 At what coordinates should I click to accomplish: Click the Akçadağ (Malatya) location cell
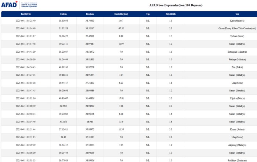click(x=239, y=145)
